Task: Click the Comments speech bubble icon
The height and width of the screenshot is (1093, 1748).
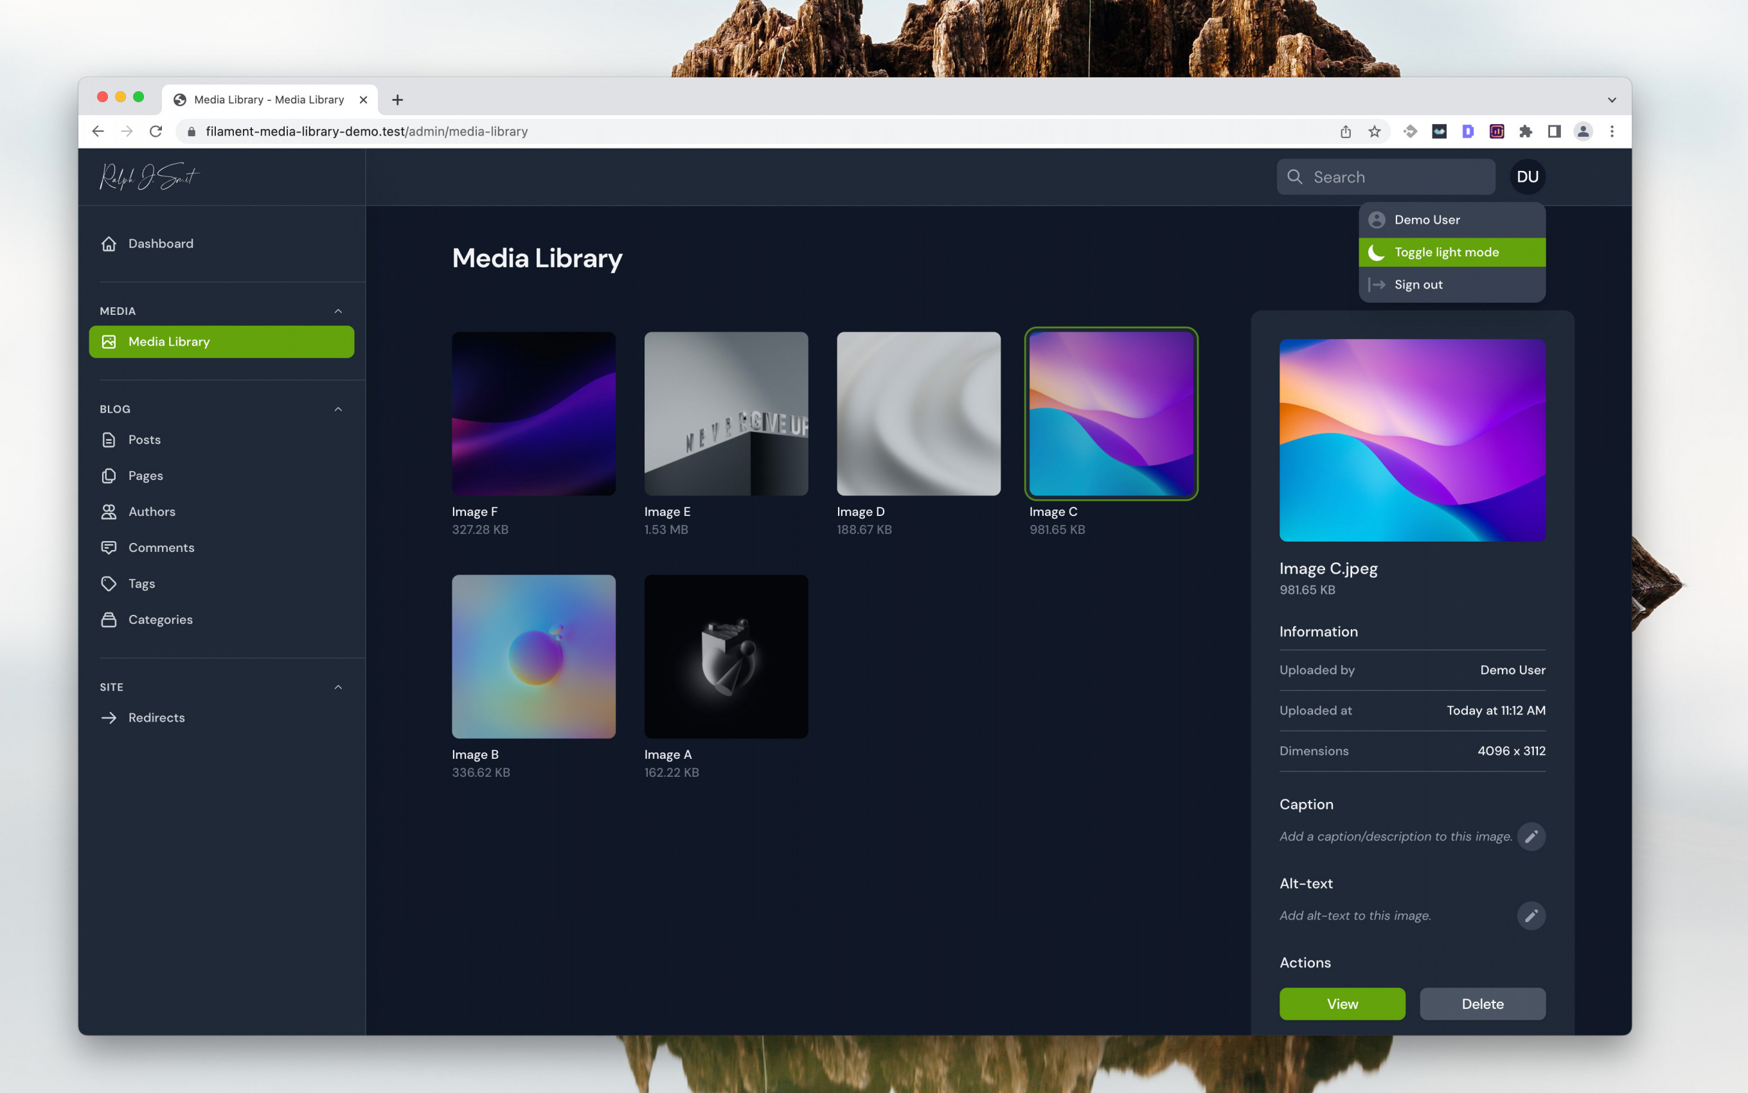Action: coord(109,547)
